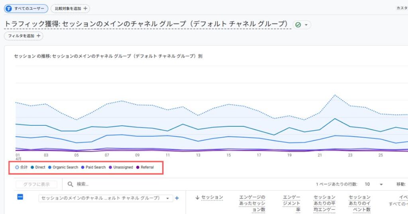Screen dimensions: 408x214
Task: Click the blue "す" all-users segment icon
Action: coord(8,8)
